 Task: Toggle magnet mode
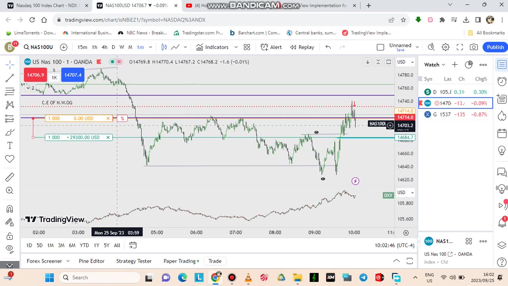pyautogui.click(x=10, y=209)
